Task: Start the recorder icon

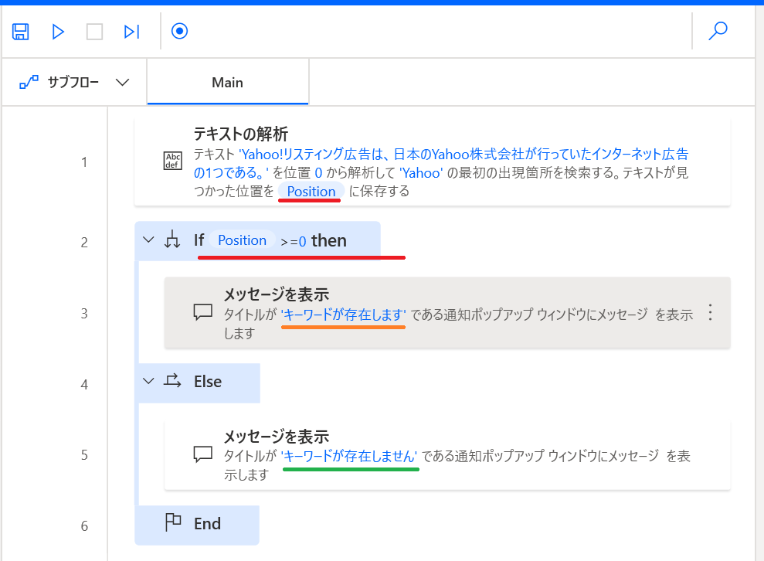Action: [x=179, y=32]
